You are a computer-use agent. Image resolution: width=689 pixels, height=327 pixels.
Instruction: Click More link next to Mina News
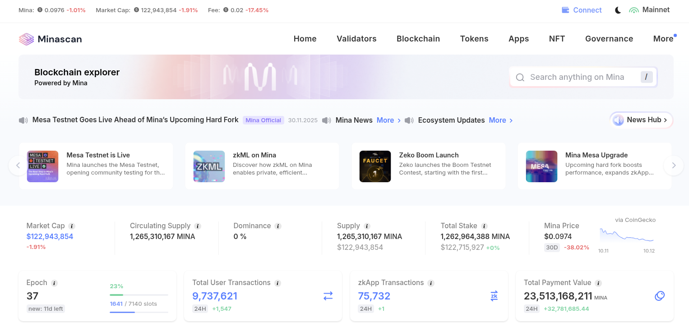pyautogui.click(x=388, y=120)
